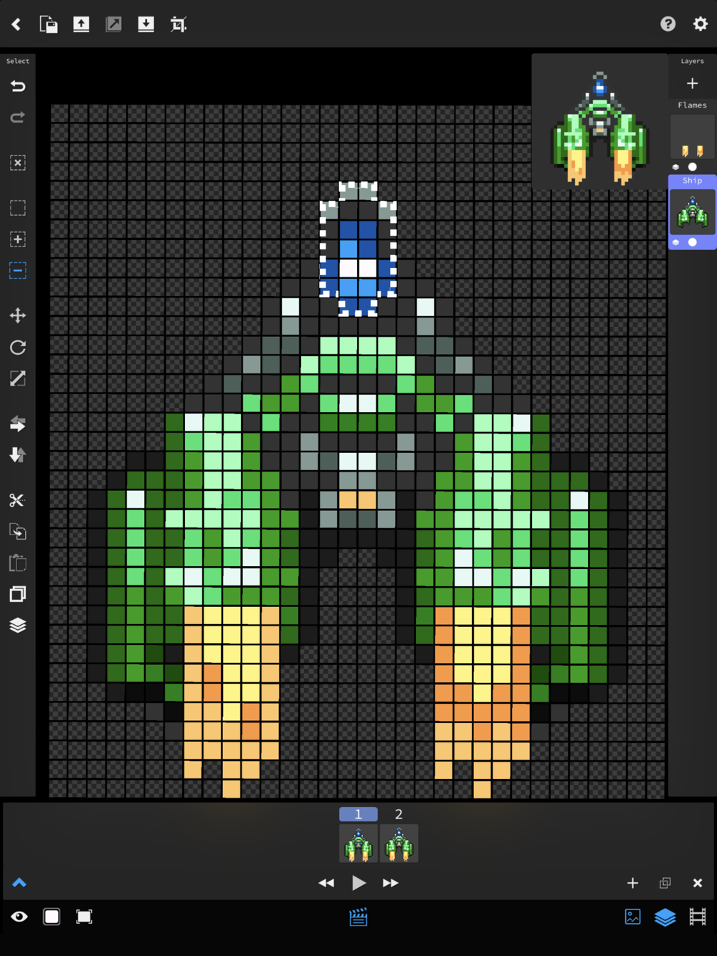This screenshot has width=717, height=956.
Task: Toggle the layers panel icon at bottom
Action: (x=665, y=917)
